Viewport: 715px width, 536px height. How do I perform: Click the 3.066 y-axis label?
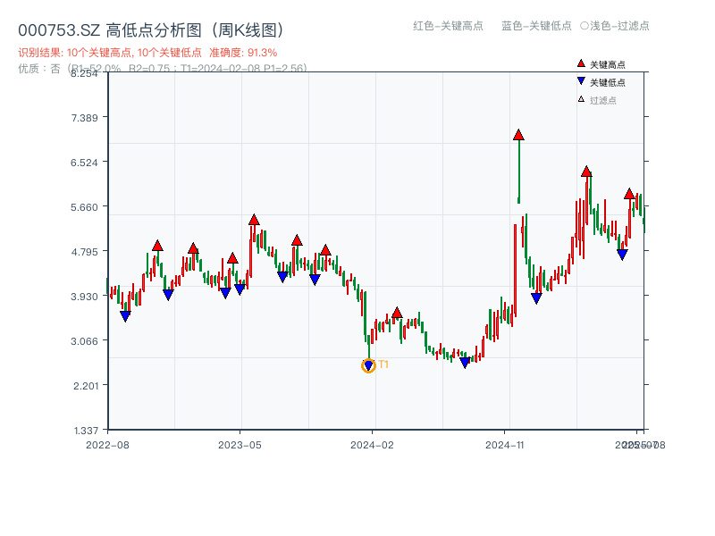(x=84, y=341)
